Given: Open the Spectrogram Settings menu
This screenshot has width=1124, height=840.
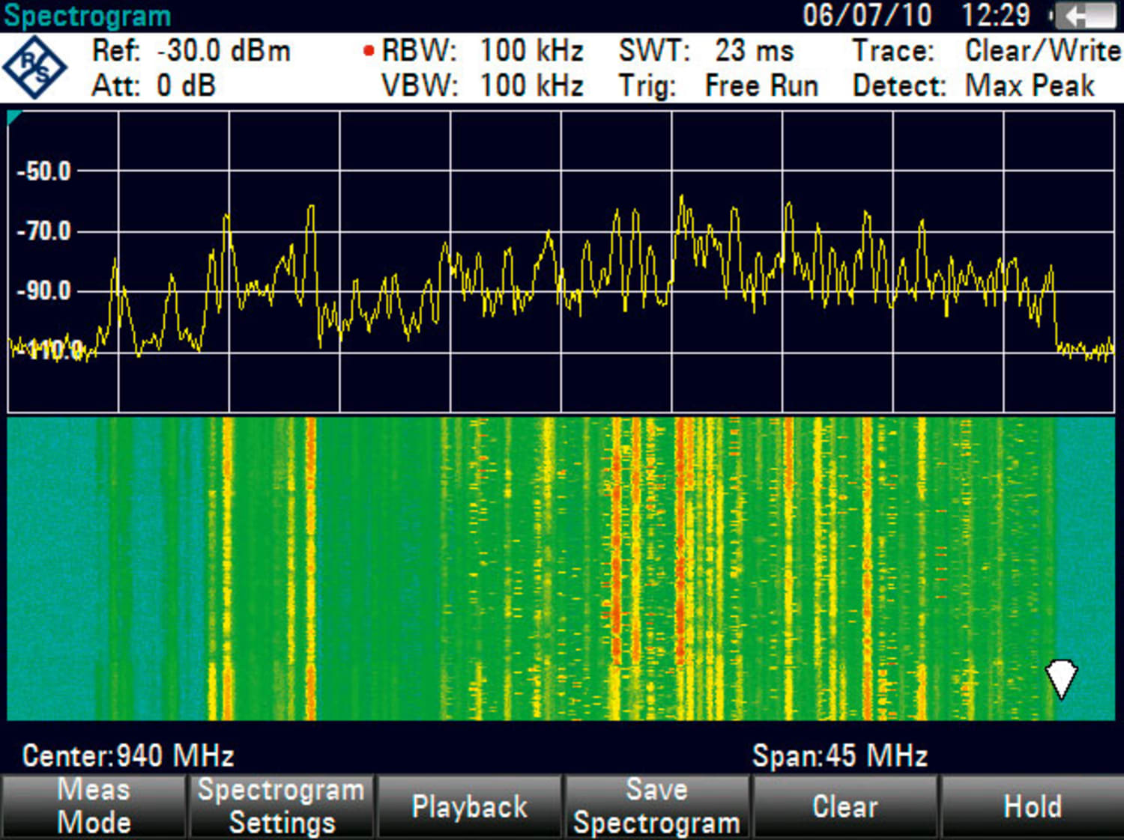Looking at the screenshot, I should [281, 806].
